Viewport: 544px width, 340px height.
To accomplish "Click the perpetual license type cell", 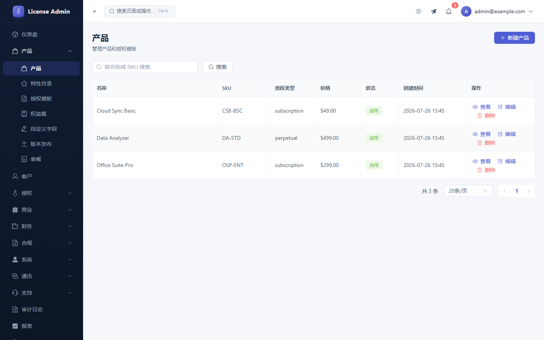I will pos(293,138).
